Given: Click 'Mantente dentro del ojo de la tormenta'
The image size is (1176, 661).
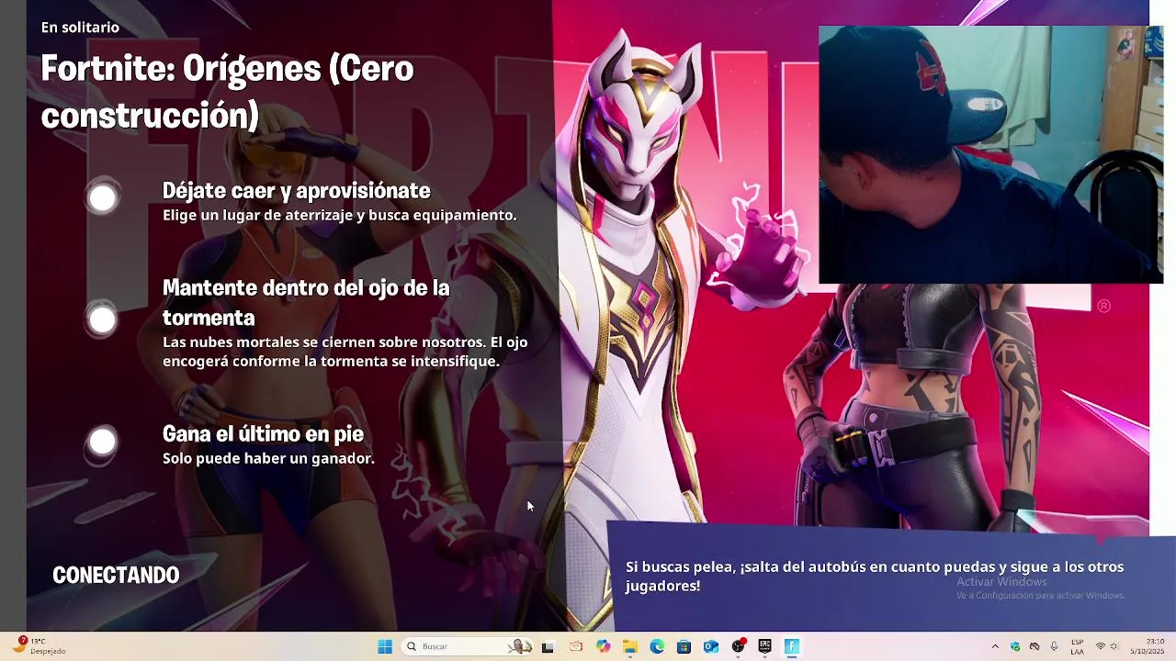Looking at the screenshot, I should [306, 302].
